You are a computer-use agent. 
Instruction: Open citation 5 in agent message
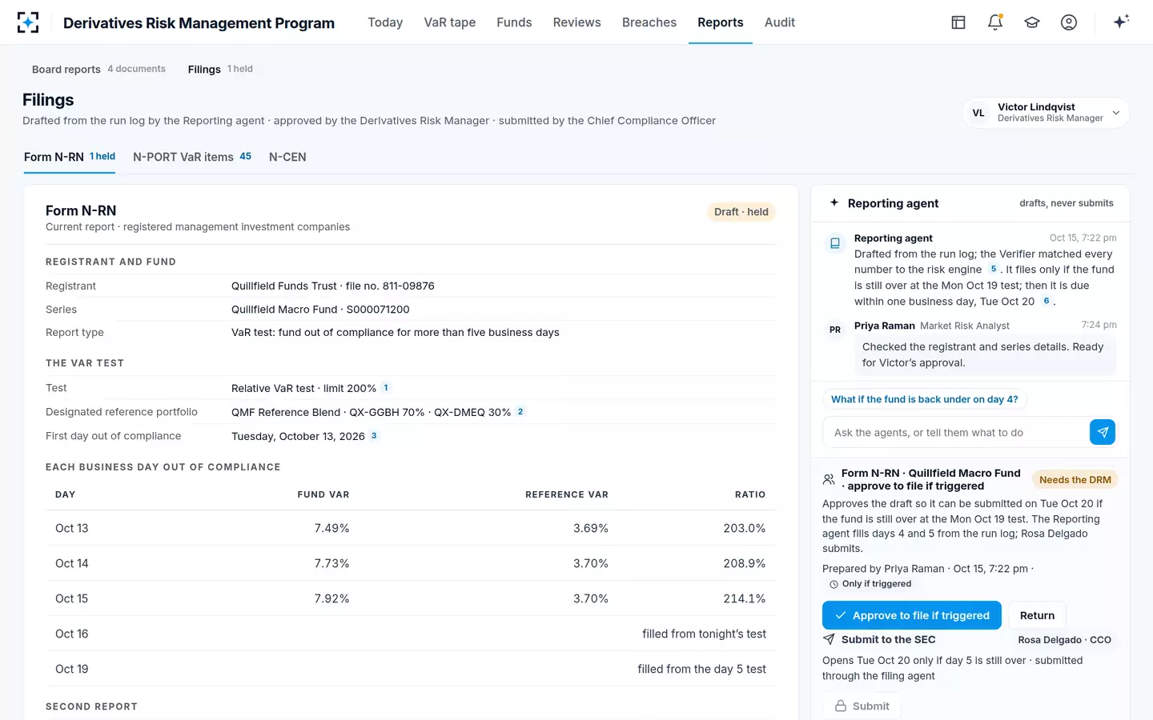(994, 270)
